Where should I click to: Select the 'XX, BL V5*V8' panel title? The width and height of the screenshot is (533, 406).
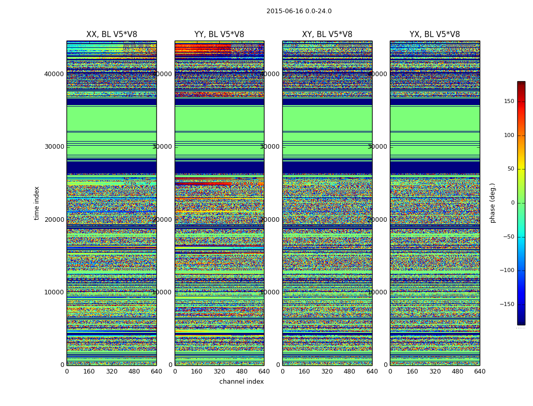(x=112, y=35)
